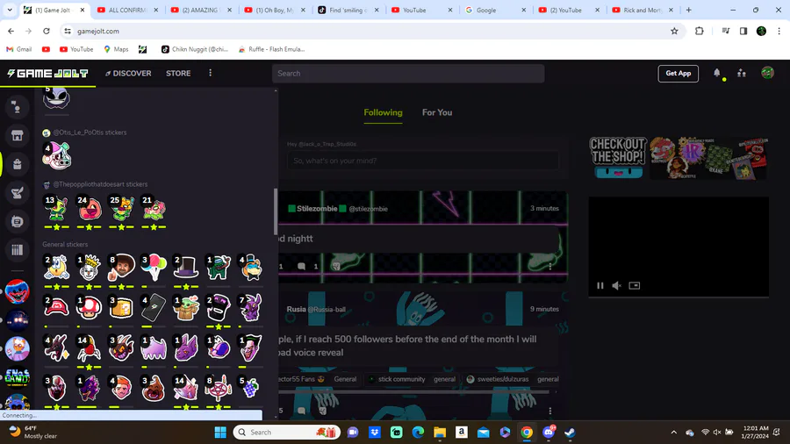Screen dimensions: 790x444
Task: Open comments on the Stilezombie post
Action: coord(301,266)
